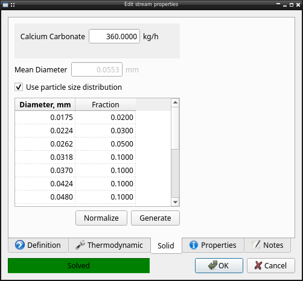303x281 pixels.
Task: Select the fraction cell 0.0500
Action: tap(106, 144)
